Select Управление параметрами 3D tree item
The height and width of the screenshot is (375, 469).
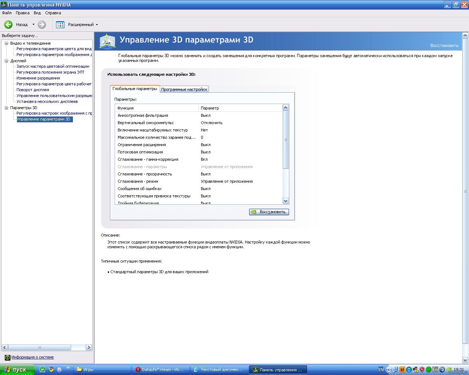[45, 119]
